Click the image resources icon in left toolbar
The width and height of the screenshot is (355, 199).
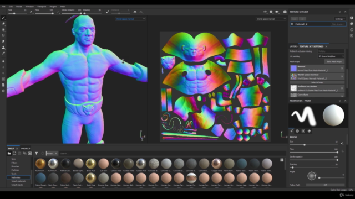pos(3,79)
